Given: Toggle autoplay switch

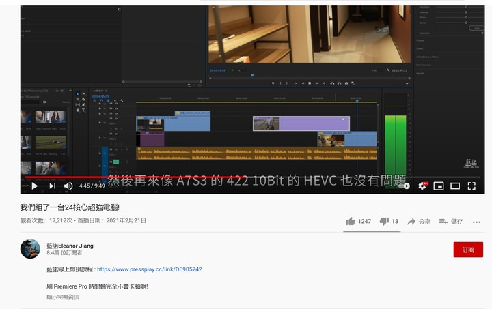Looking at the screenshot, I should pos(404,186).
